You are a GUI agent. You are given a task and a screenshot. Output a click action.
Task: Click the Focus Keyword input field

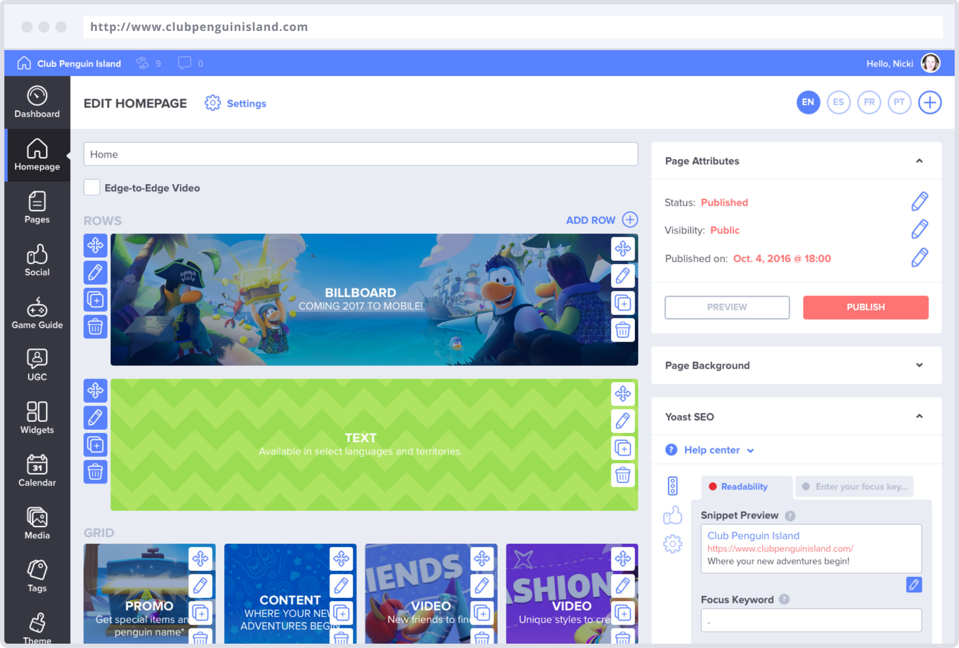coord(811,620)
